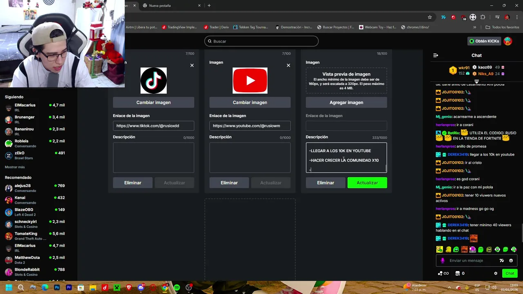Bookmark this page with the star icon
This screenshot has width=523, height=294.
[x=430, y=17]
